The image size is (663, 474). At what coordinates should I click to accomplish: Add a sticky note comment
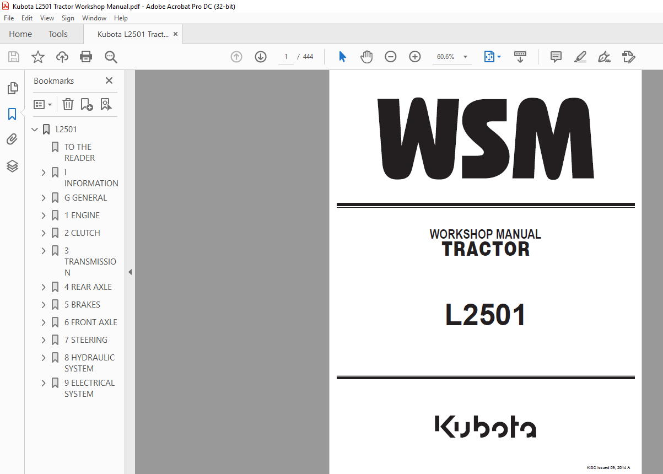coord(556,57)
